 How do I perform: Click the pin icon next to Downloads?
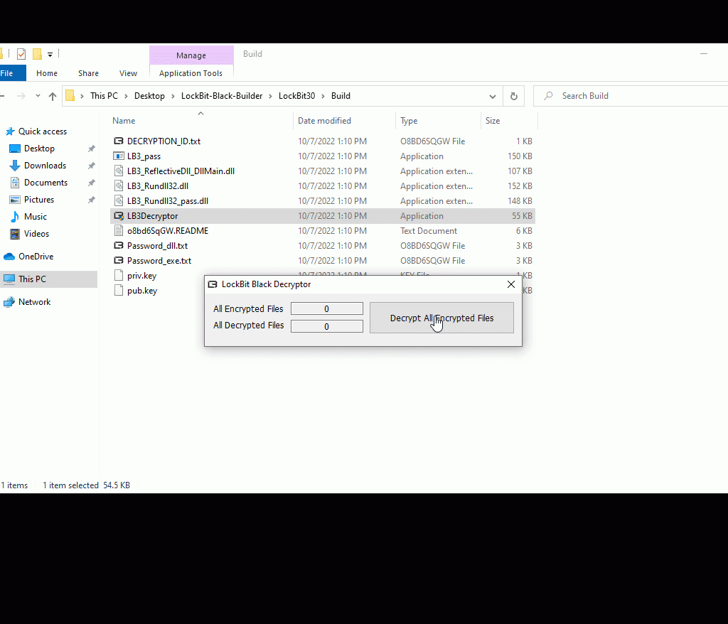[92, 166]
